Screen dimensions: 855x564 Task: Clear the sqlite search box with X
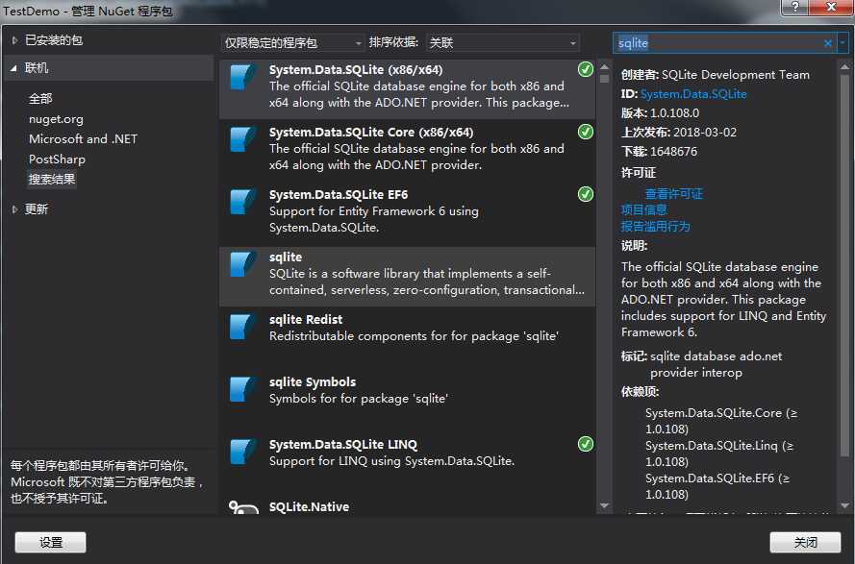point(828,43)
